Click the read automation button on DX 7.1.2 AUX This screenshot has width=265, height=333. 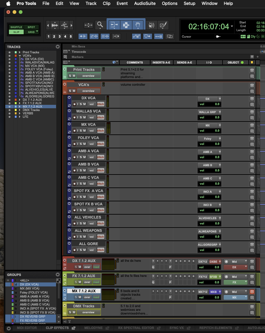pos(96,267)
